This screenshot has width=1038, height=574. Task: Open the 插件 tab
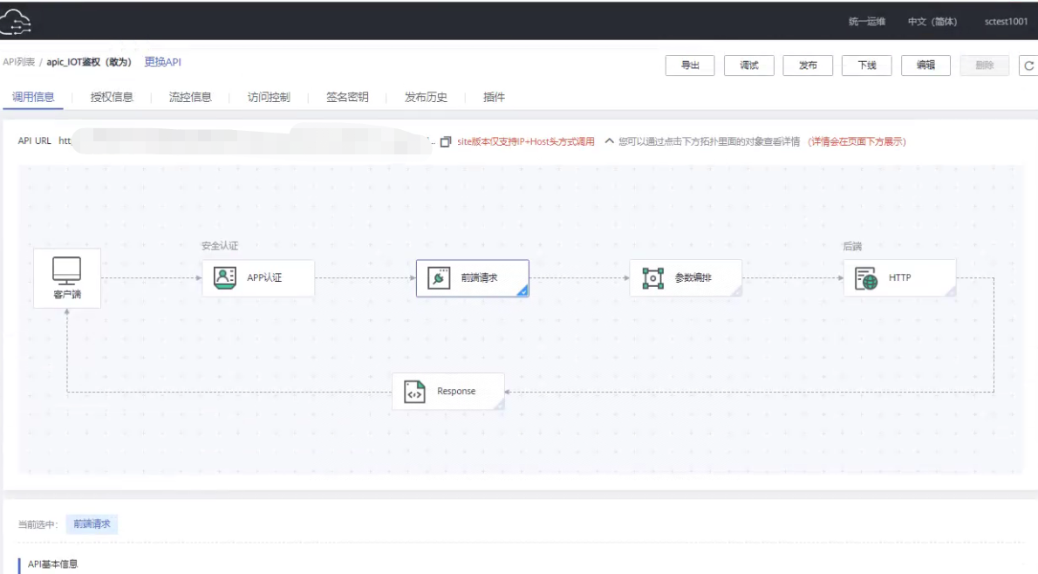(x=494, y=98)
